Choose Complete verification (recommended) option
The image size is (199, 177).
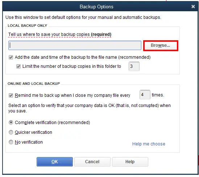click(11, 123)
